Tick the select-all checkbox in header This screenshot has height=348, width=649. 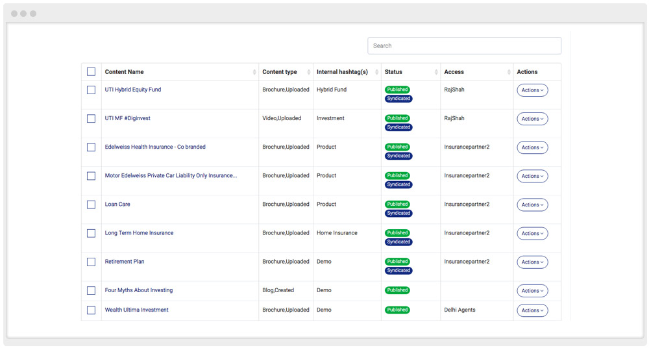[x=91, y=71]
